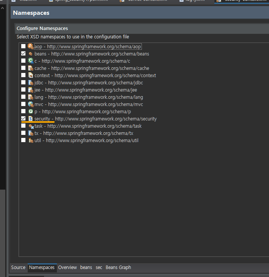Click the lang namespace icon

tap(31, 97)
